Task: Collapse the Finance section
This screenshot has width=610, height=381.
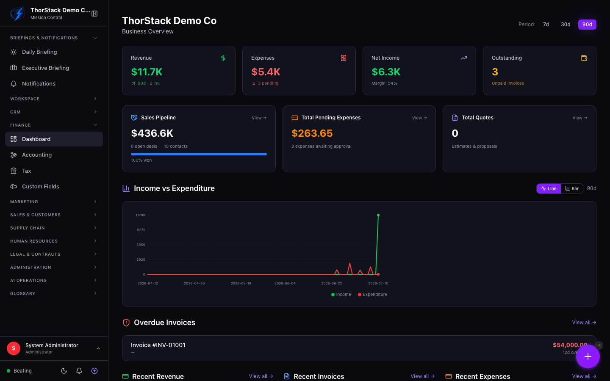Action: [54, 125]
